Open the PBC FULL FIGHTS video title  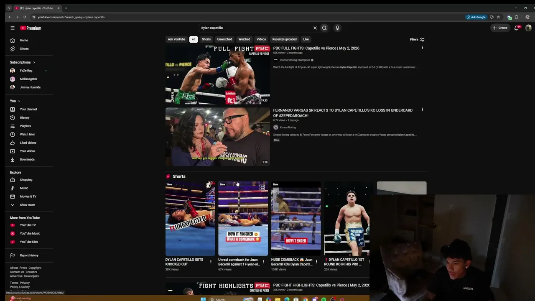316,48
